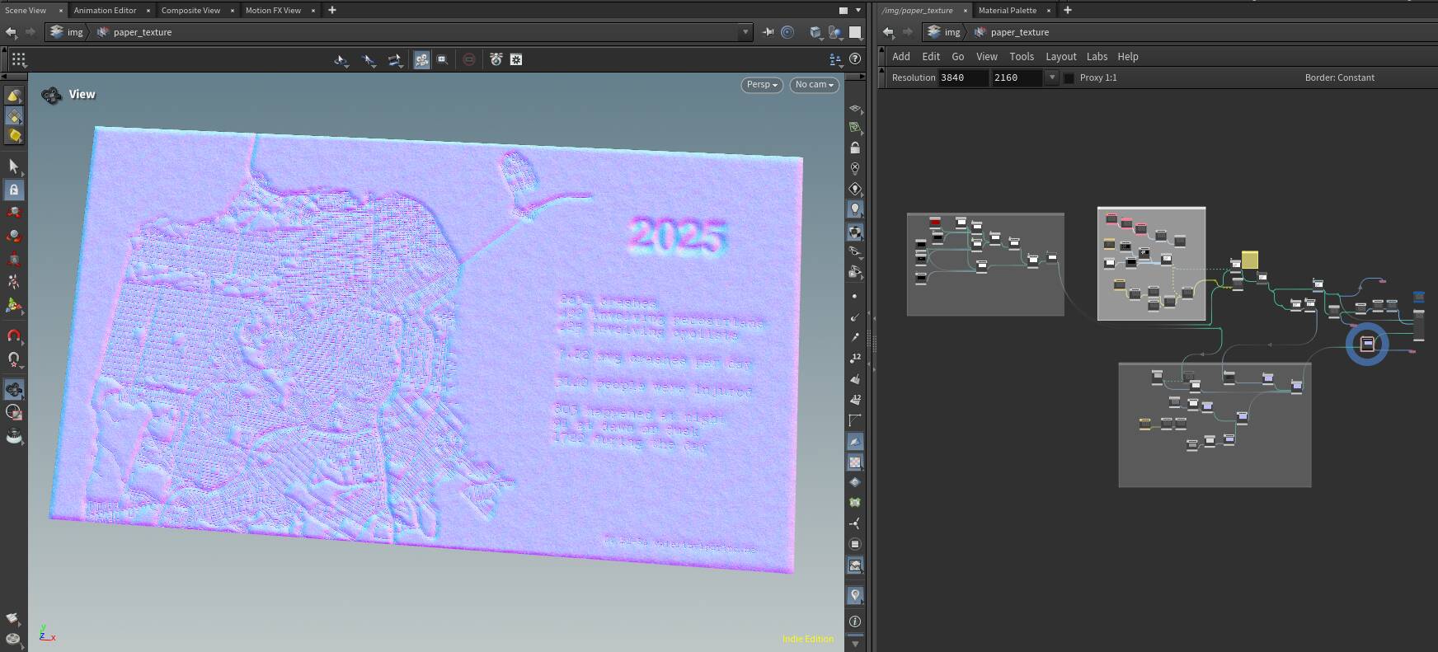
Task: Toggle the Secure Selection padlock tool
Action: pyautogui.click(x=13, y=190)
